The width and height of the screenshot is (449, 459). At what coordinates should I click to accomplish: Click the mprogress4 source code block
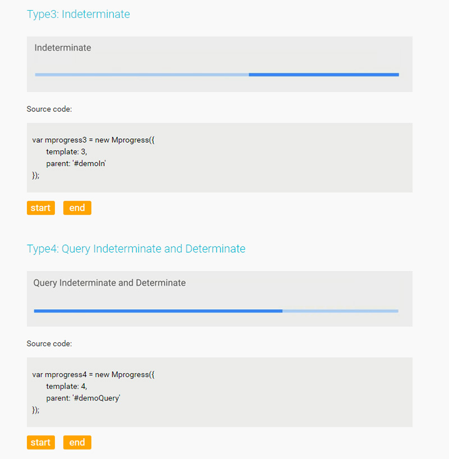(x=219, y=392)
